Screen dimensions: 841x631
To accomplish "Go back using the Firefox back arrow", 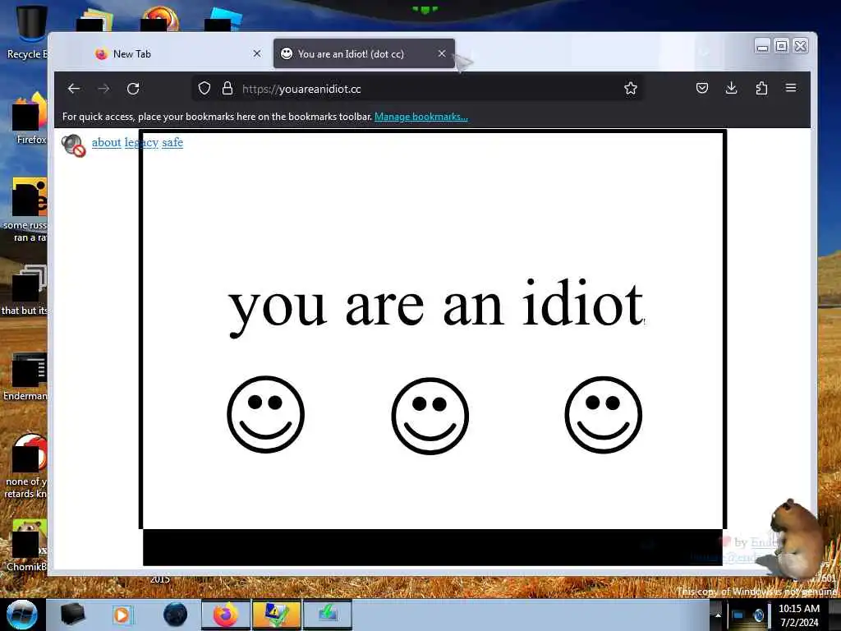I will pos(73,89).
